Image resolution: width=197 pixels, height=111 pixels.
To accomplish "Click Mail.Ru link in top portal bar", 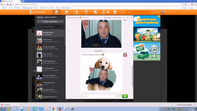I will 5,8.
